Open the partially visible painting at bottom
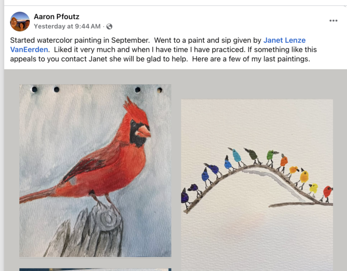 click(x=95, y=270)
